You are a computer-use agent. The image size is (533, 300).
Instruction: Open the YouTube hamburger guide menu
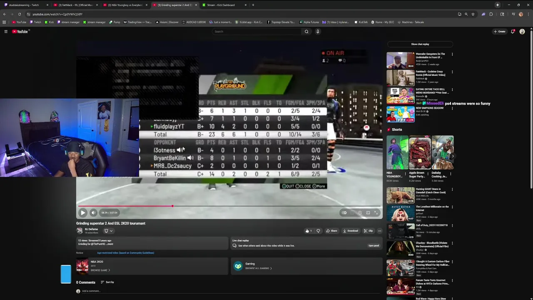point(6,31)
